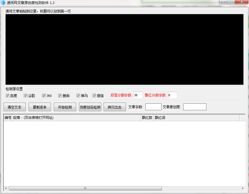Click the 文章原创度 output field
Screen dimensions: 249x194
coord(195,107)
